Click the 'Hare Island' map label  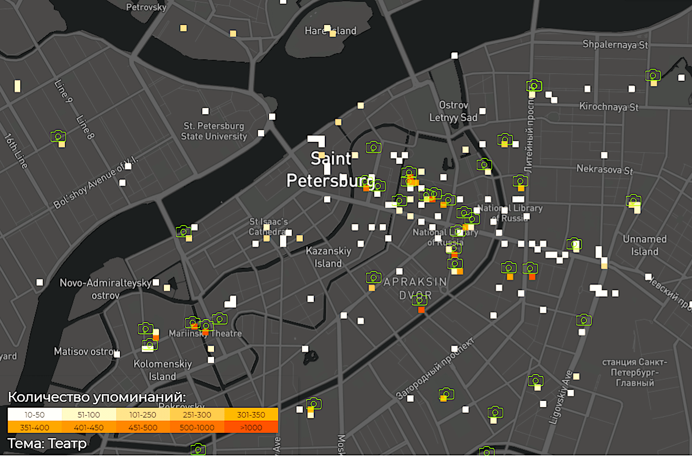pyautogui.click(x=330, y=31)
